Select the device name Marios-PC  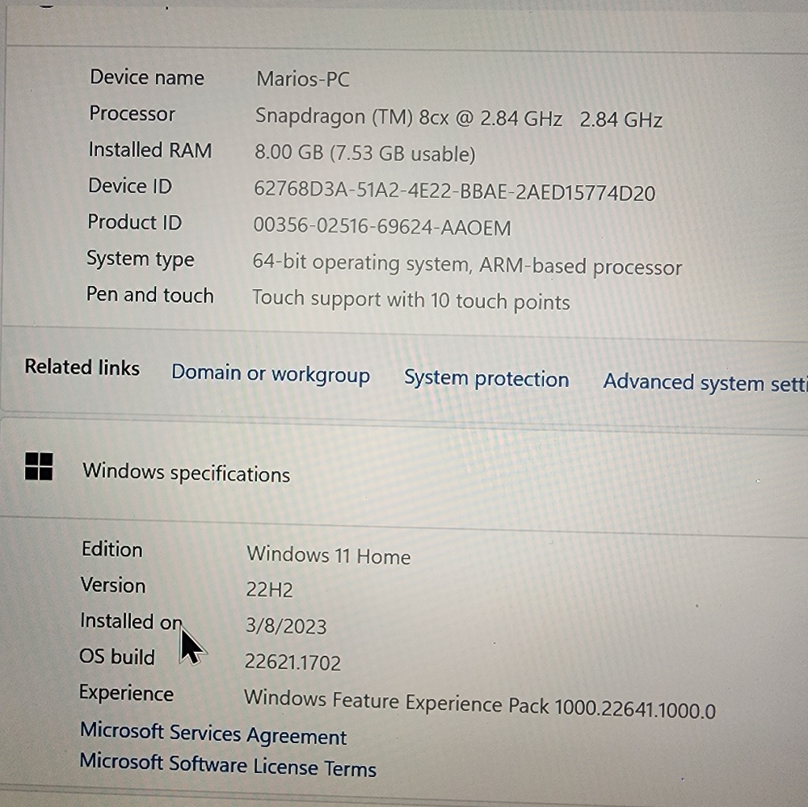point(302,79)
